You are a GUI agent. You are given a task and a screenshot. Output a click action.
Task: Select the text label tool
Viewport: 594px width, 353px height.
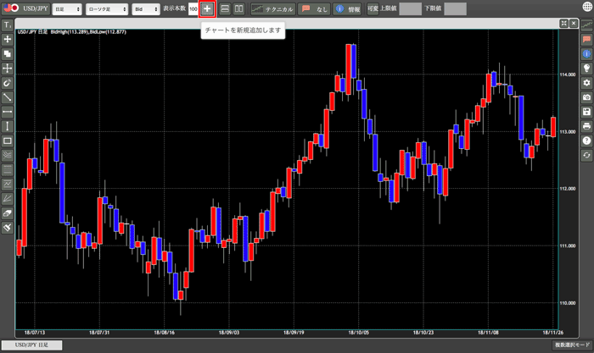7,25
